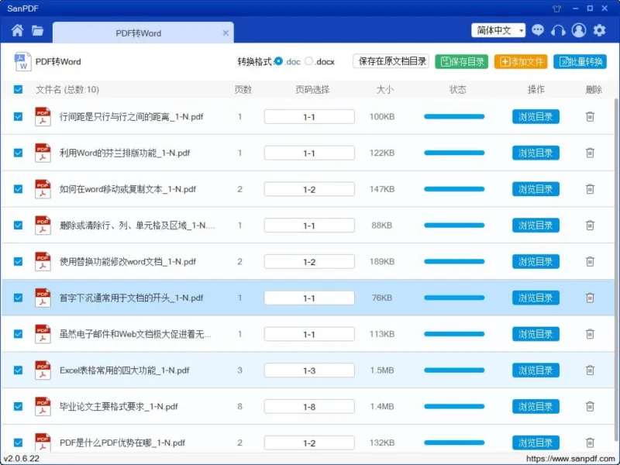Delete row PDF是什么PDF优势在哪 with trash icon
Viewport: 620px width, 465px height.
pos(590,443)
